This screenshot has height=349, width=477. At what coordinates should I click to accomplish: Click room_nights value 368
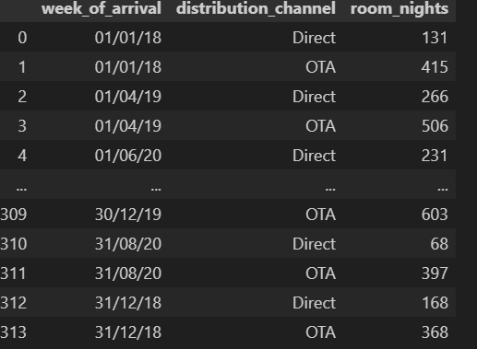[x=435, y=332]
